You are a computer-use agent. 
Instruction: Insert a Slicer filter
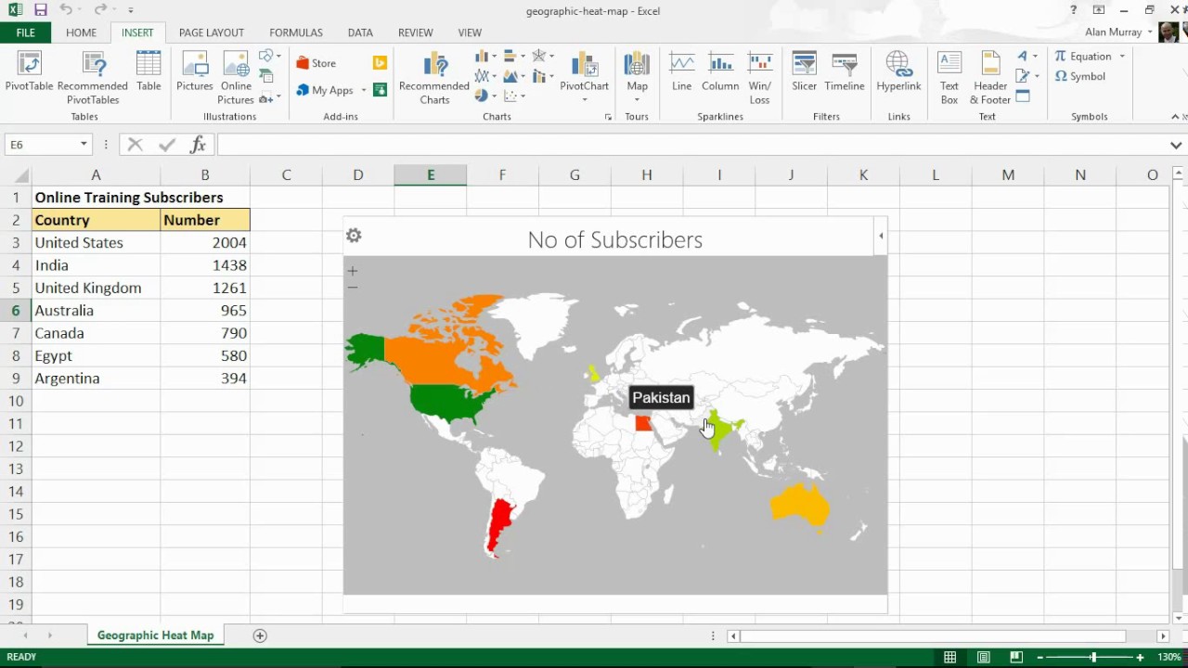(804, 72)
